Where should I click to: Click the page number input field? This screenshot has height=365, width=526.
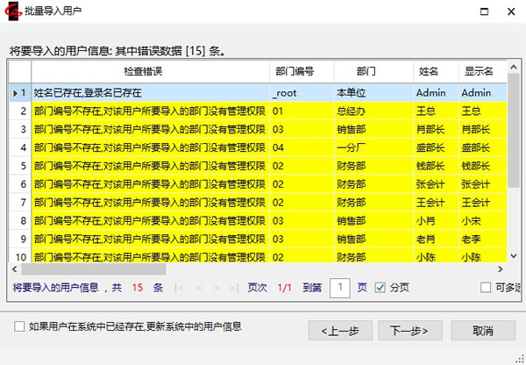click(x=340, y=287)
